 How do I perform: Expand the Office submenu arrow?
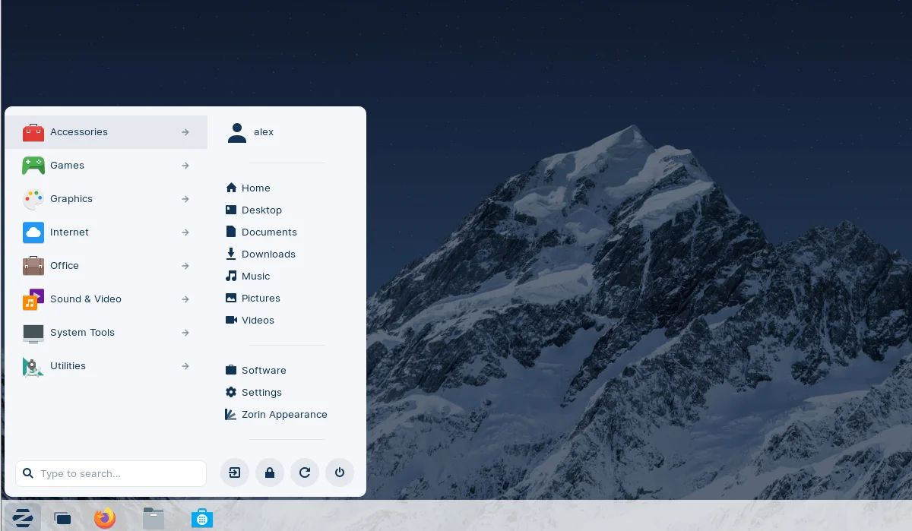(185, 266)
